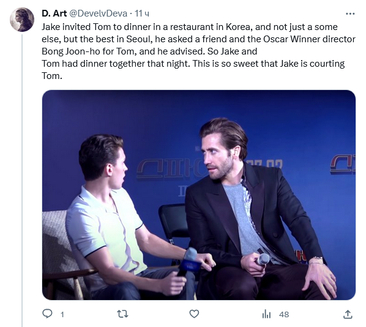366x327 pixels.
Task: Enlarge the attached press conference photo
Action: (x=199, y=195)
